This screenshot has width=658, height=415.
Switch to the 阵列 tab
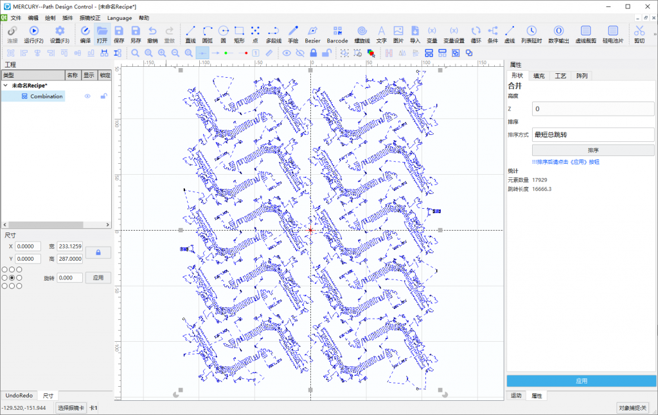pos(582,76)
